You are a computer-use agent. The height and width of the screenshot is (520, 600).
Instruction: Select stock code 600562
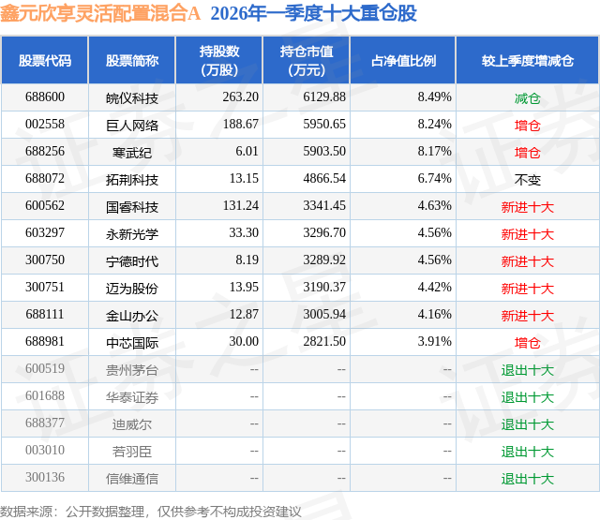(x=45, y=206)
